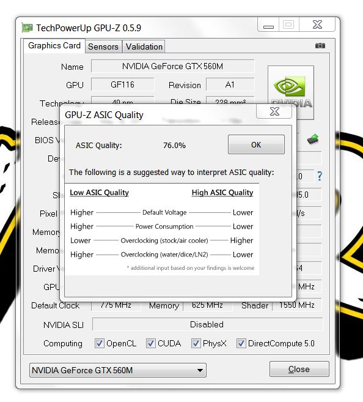Click the Name field NVIDIA GeForce GTX 560M
This screenshot has height=402, width=363.
(x=172, y=66)
